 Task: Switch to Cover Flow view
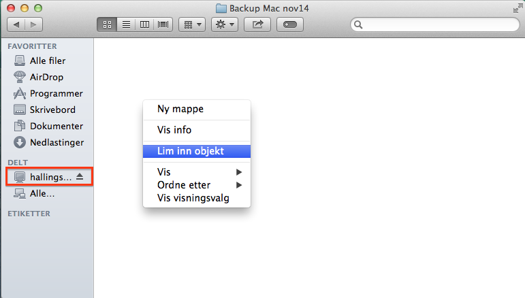163,24
